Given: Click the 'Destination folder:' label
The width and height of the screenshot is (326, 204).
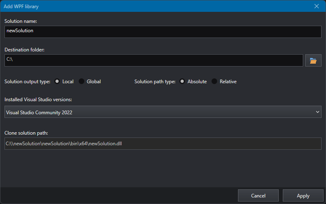Looking at the screenshot, I should pos(24,50).
